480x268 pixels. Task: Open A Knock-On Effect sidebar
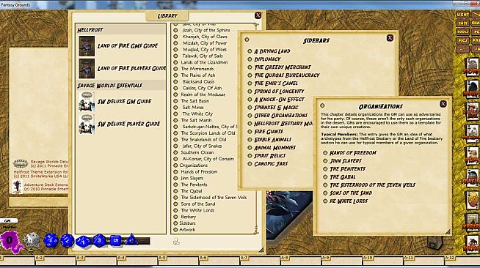click(279, 100)
